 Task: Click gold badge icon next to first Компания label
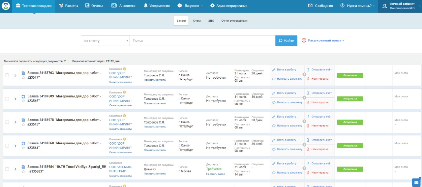(x=124, y=69)
